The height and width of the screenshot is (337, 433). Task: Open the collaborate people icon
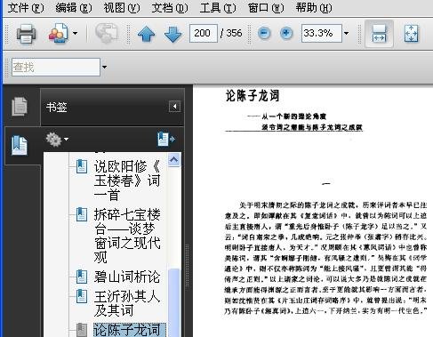59,33
